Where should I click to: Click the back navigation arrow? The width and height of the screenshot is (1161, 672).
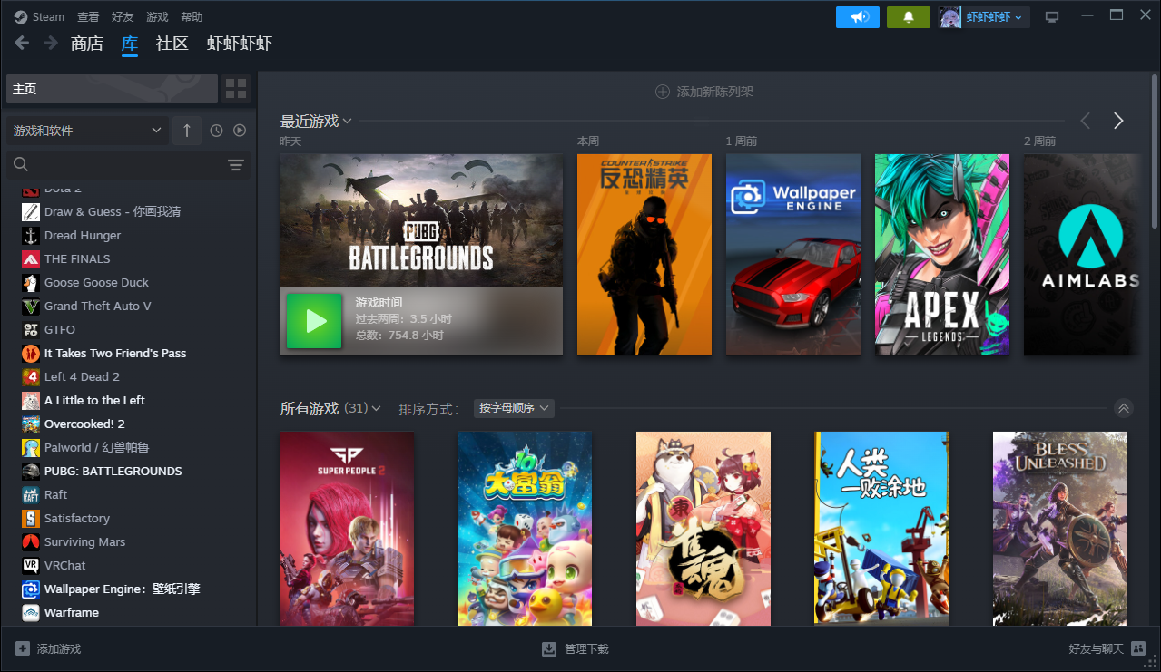pyautogui.click(x=23, y=43)
